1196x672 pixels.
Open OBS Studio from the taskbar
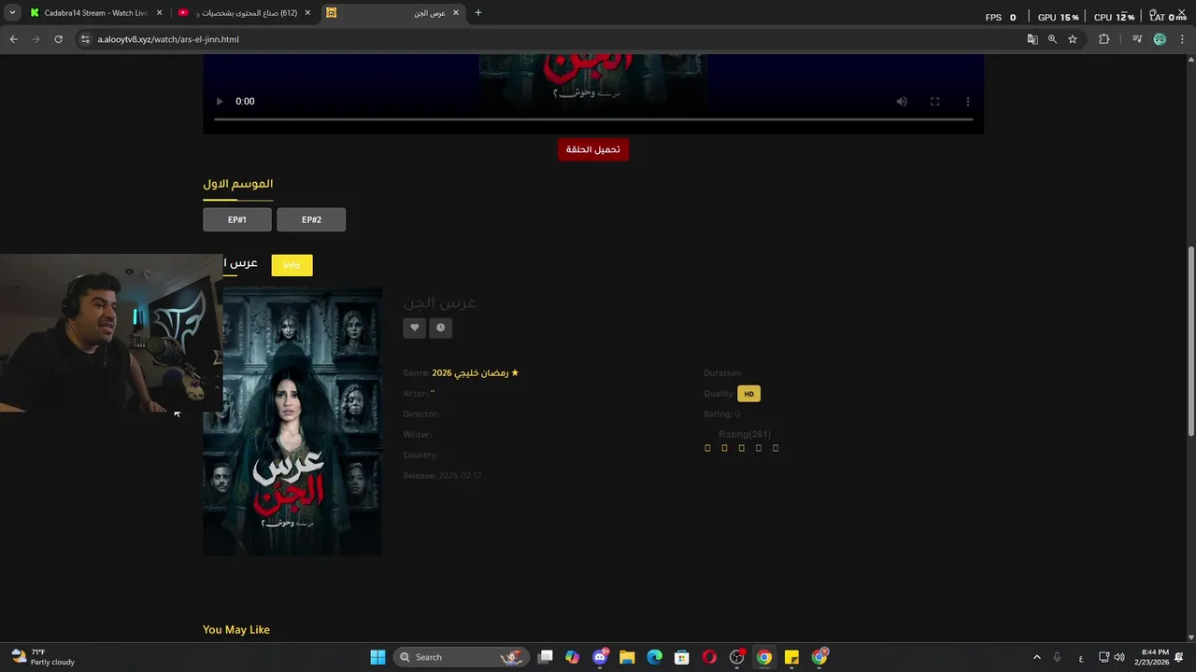pos(737,657)
